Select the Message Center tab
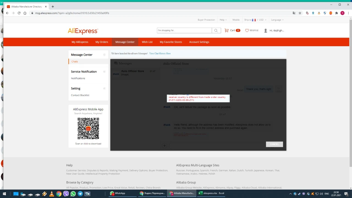352x198 pixels. (125, 42)
